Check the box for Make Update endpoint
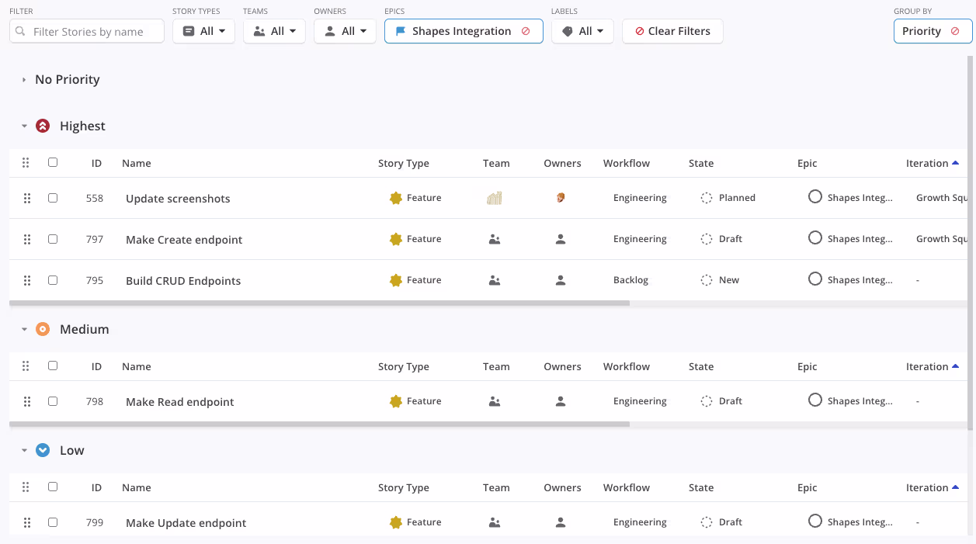 53,522
